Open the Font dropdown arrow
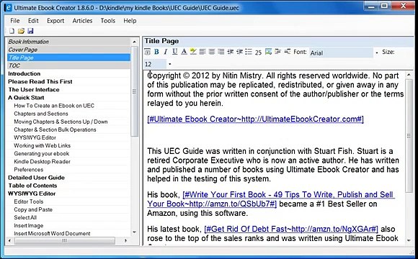This screenshot has height=259, width=418. [x=377, y=53]
